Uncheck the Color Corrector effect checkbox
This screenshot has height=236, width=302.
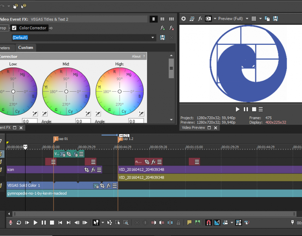14,28
